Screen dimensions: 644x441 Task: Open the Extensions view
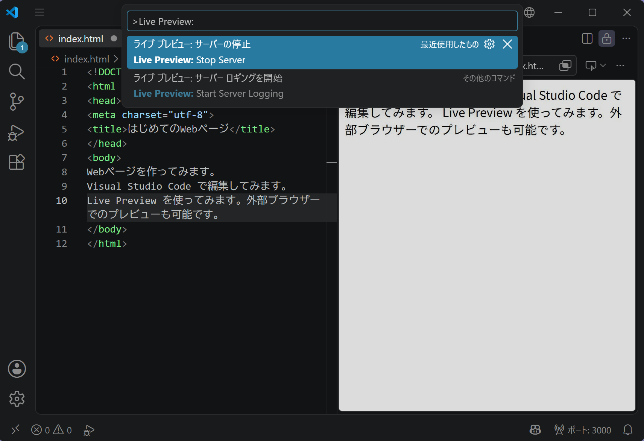pos(17,162)
